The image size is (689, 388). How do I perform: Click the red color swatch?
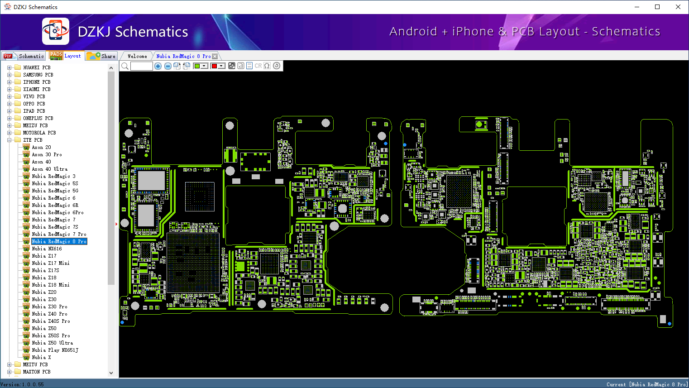[214, 66]
